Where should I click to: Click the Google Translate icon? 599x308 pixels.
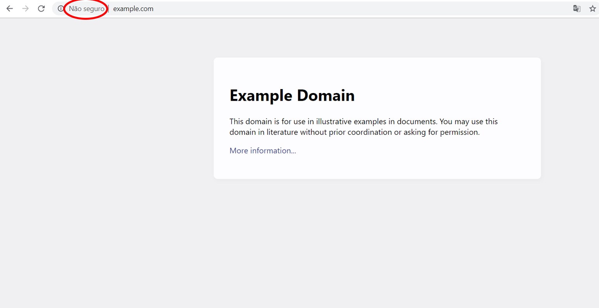coord(577,9)
